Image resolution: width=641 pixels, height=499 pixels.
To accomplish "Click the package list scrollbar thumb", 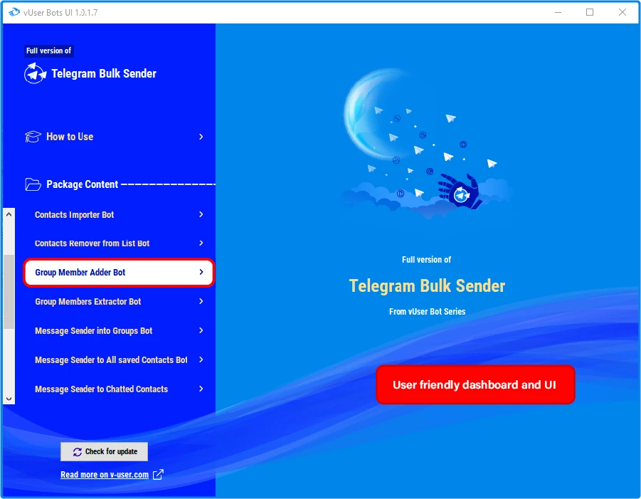I will click(9, 292).
